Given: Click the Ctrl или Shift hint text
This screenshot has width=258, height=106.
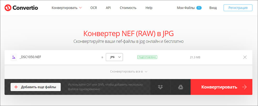Looking at the screenshot, I should (105, 87).
